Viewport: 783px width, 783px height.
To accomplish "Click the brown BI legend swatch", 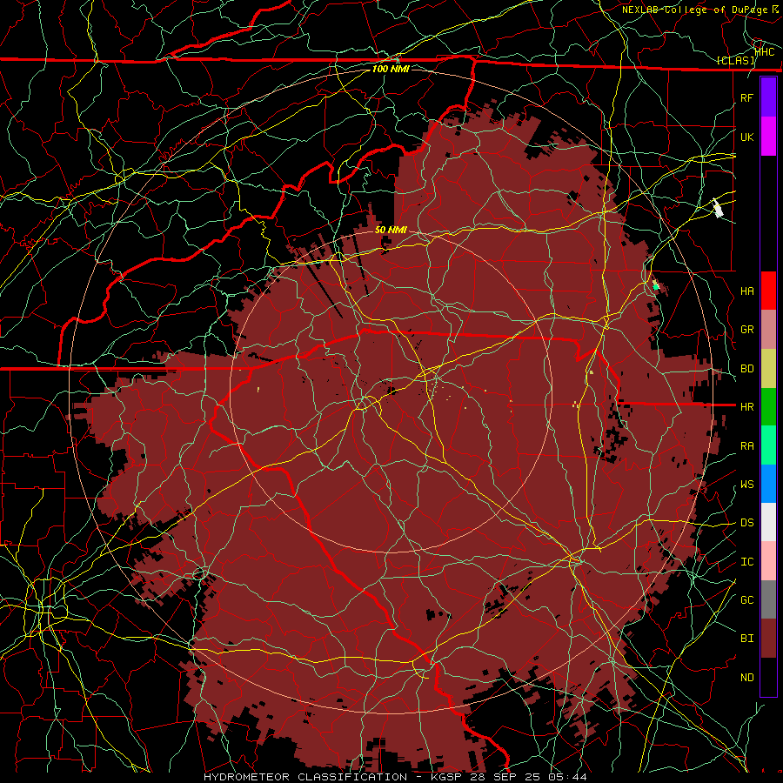I will [768, 639].
